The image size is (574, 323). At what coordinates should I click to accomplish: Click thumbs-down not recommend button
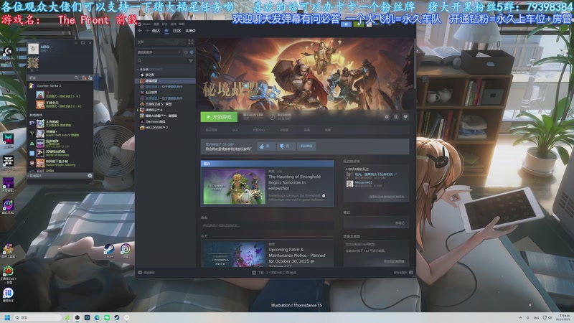tap(286, 146)
